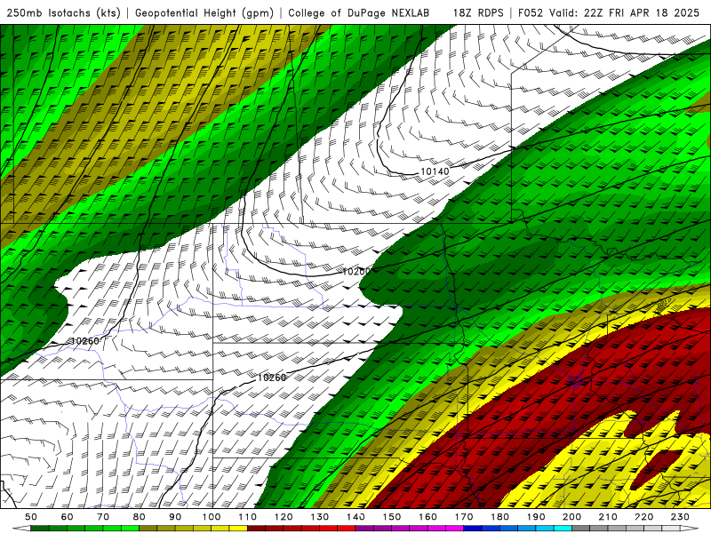Click the 170 value on the color scale
The height and width of the screenshot is (533, 711).
pos(464,517)
